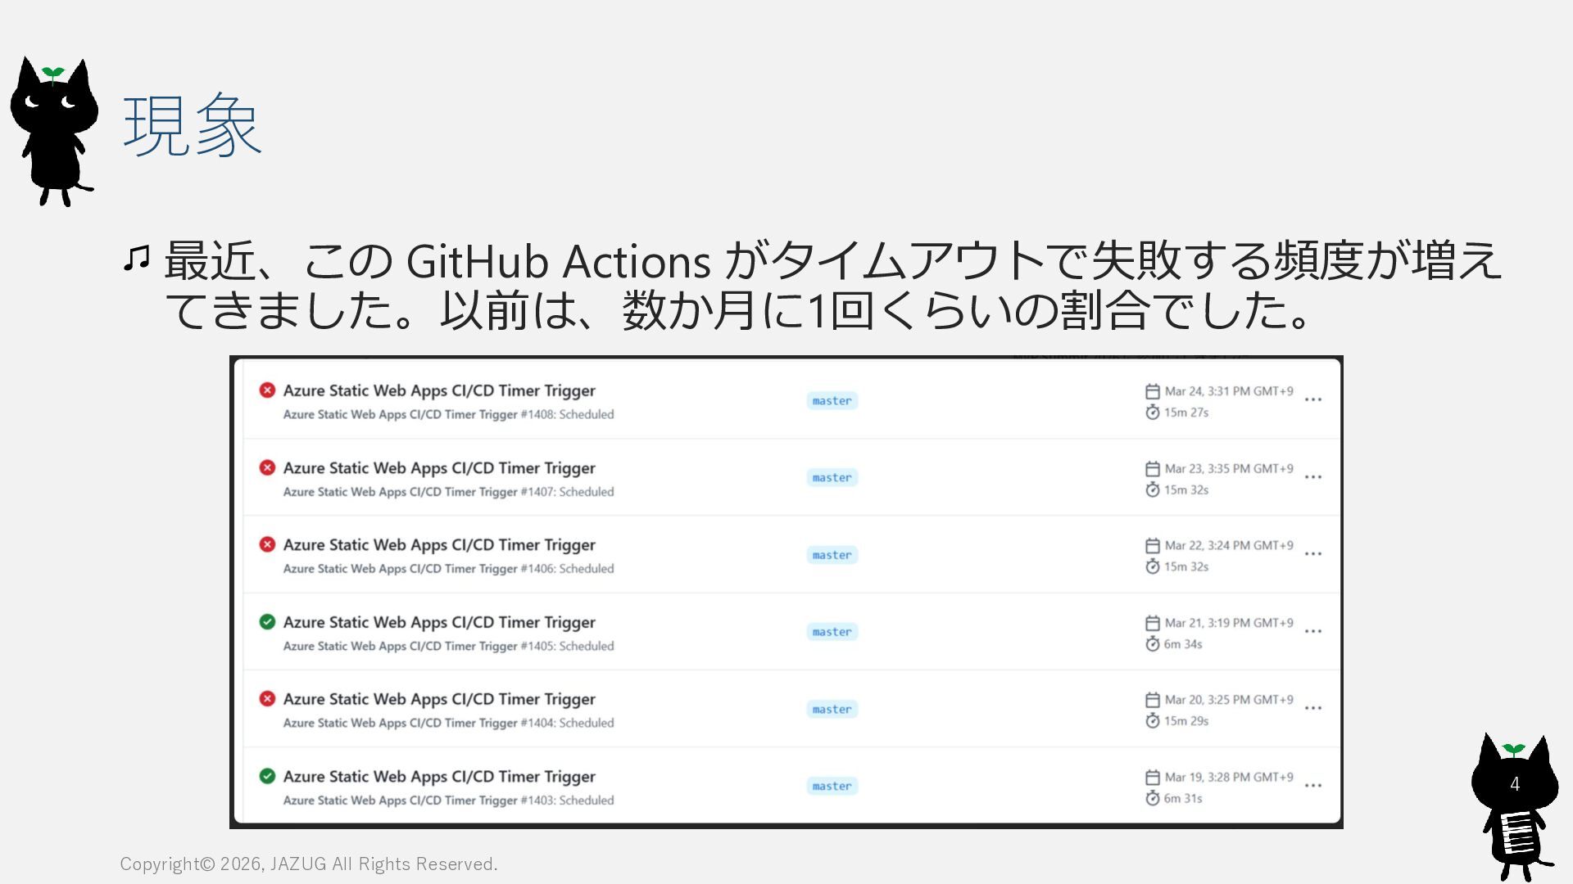Click stopwatch icon next to 15m 27s
Screen dimensions: 1573x884
tap(1153, 413)
